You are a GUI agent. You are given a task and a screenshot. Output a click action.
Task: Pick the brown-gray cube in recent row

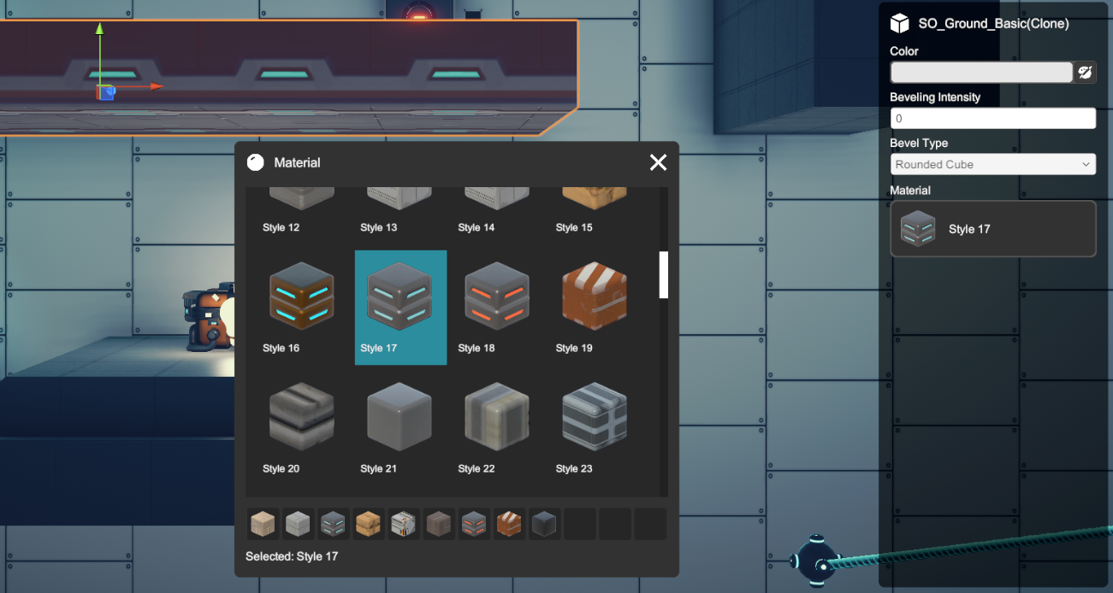point(439,524)
